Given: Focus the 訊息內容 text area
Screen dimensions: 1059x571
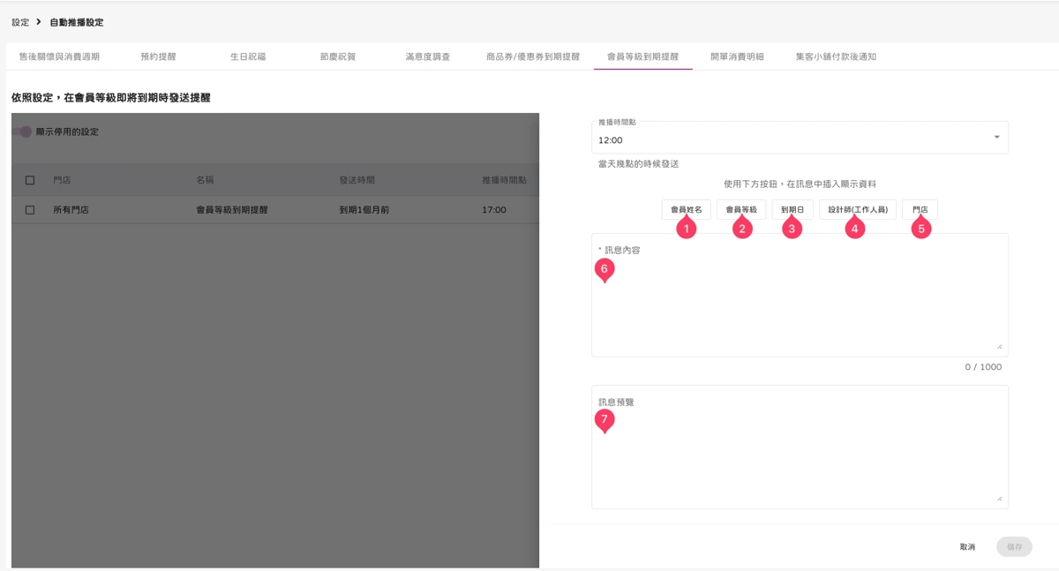Looking at the screenshot, I should tap(800, 295).
